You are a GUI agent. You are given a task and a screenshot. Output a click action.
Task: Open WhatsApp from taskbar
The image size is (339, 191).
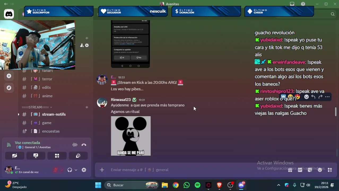186,185
